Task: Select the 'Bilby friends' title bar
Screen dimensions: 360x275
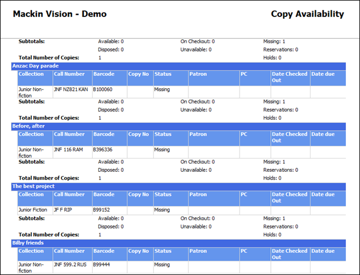Action: 178,243
